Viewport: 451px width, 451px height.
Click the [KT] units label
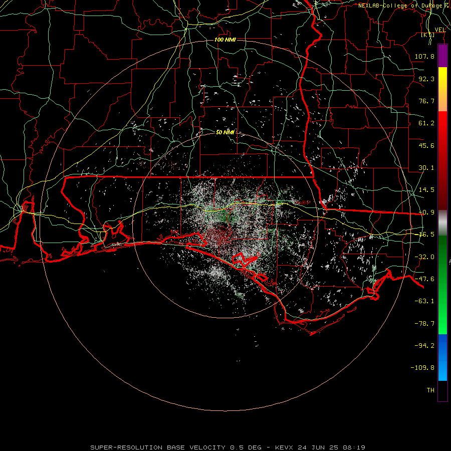427,35
